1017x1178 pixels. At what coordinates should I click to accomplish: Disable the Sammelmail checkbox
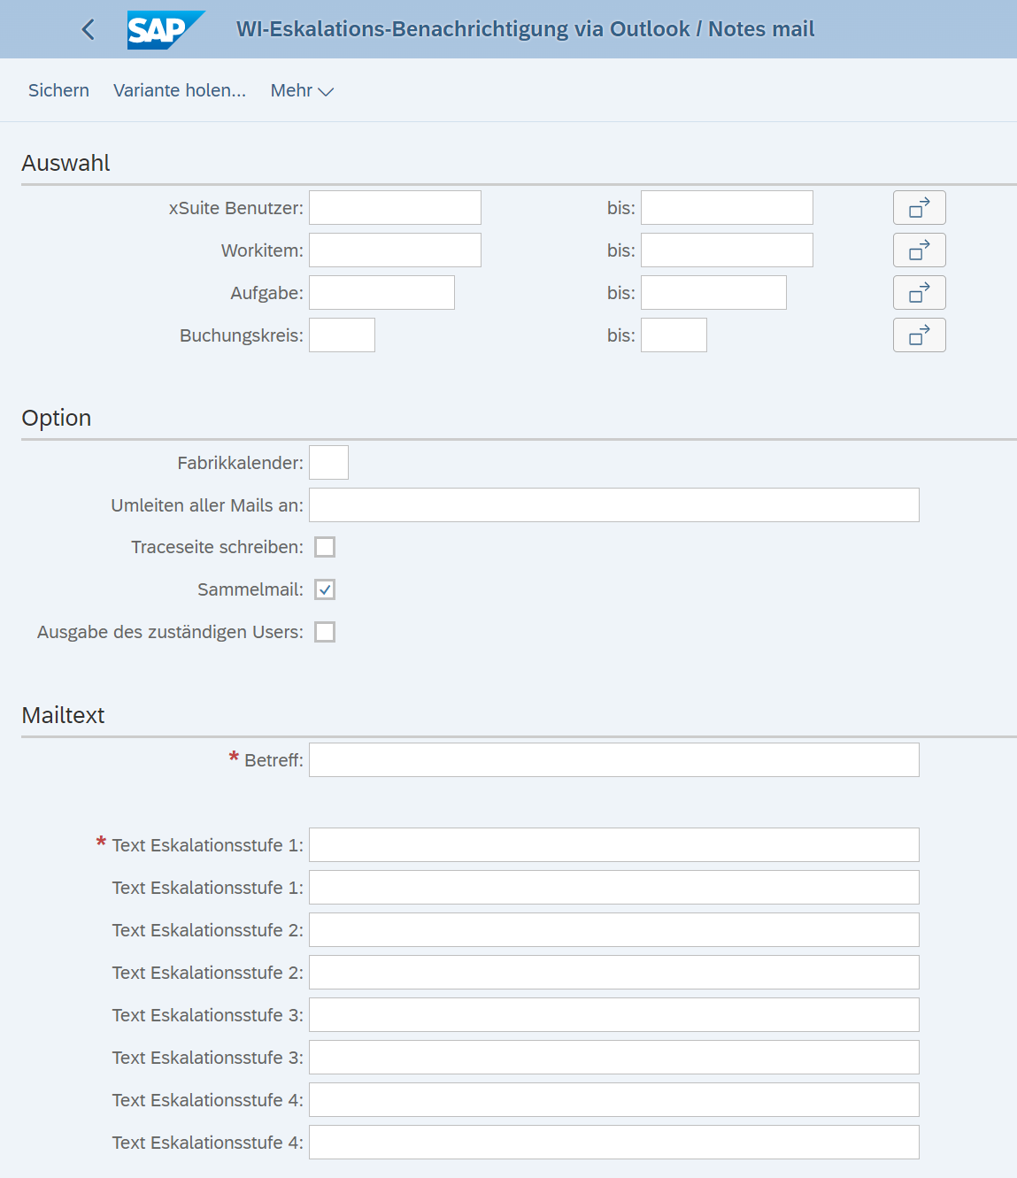point(325,589)
